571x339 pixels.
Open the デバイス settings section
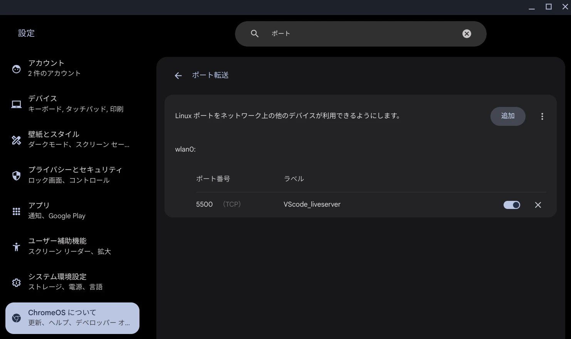(72, 104)
